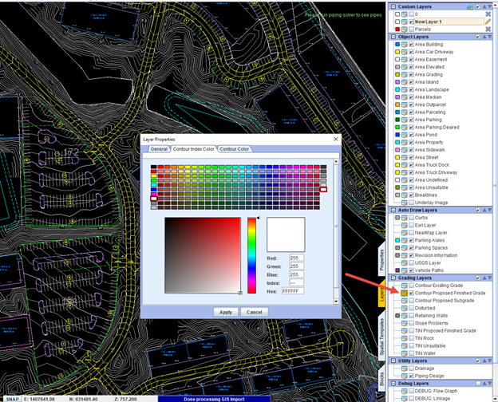Screen dimensions: 498x402
Task: Open layer properties icon for Retaining Walls
Action: (404, 316)
